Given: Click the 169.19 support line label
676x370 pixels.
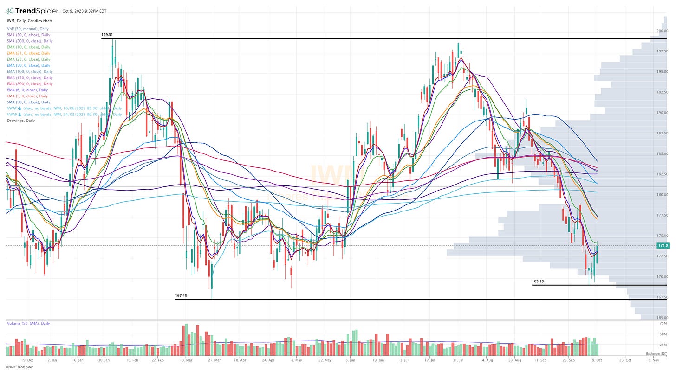Looking at the screenshot, I should (538, 281).
